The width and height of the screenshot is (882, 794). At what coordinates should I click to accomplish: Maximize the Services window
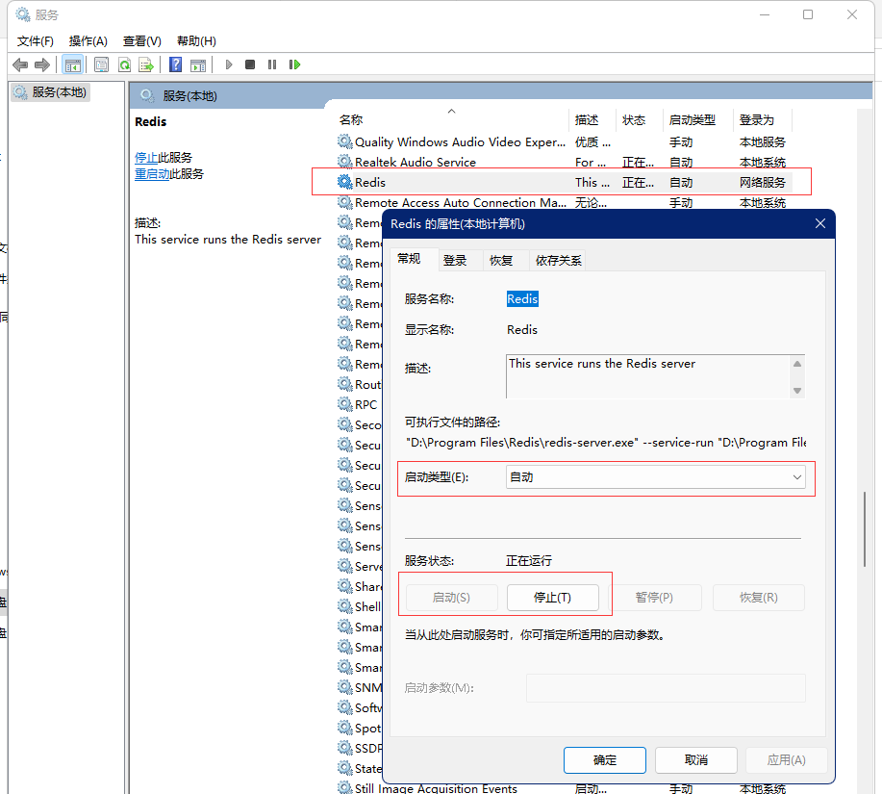(x=808, y=14)
